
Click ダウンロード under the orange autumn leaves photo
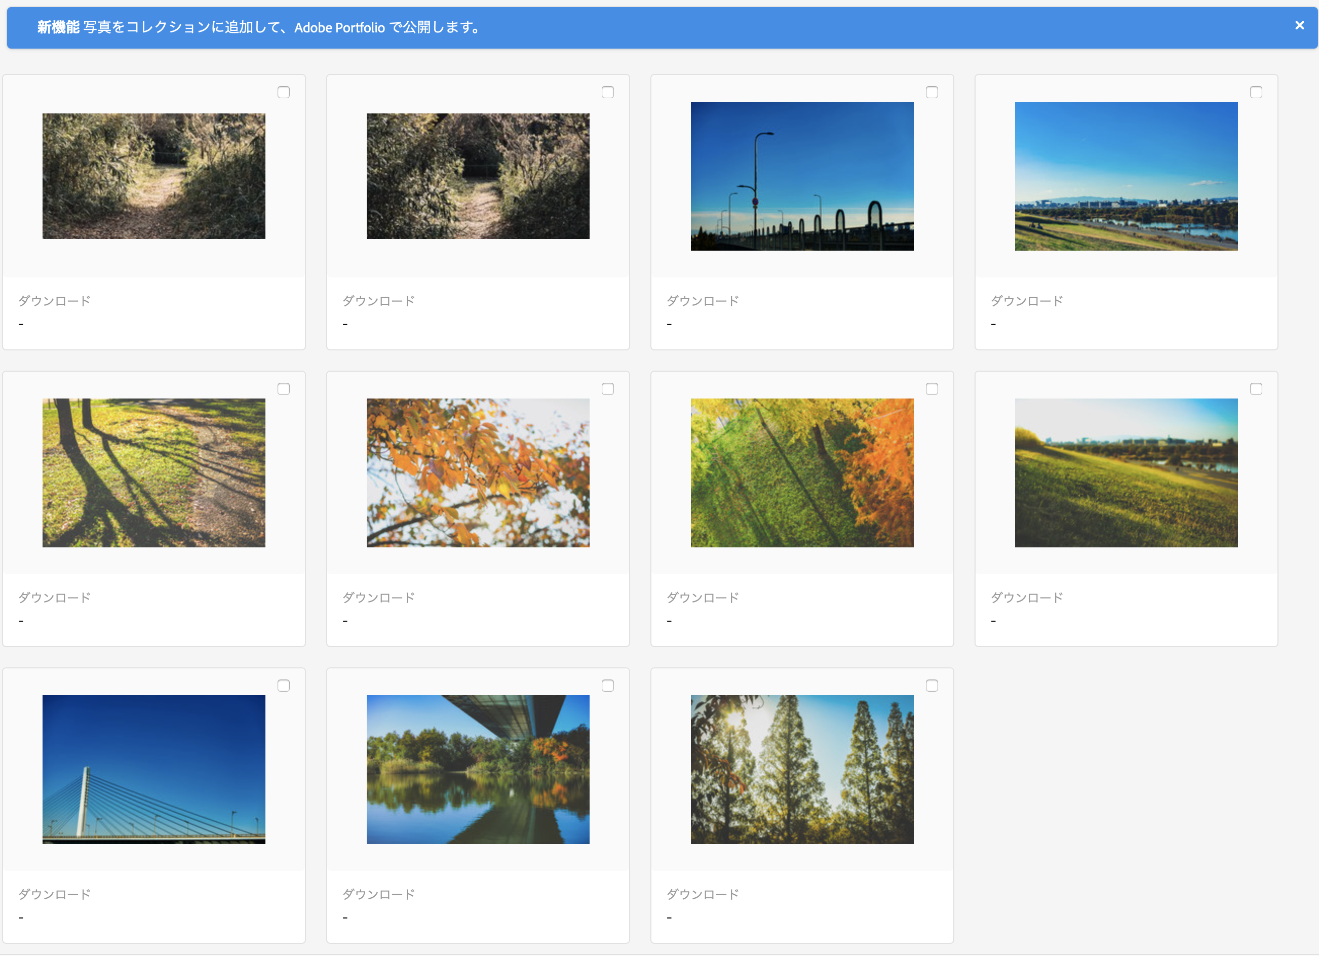click(378, 597)
